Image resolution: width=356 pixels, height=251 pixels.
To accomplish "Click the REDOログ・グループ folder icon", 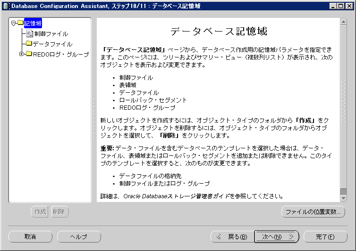I will (29, 54).
